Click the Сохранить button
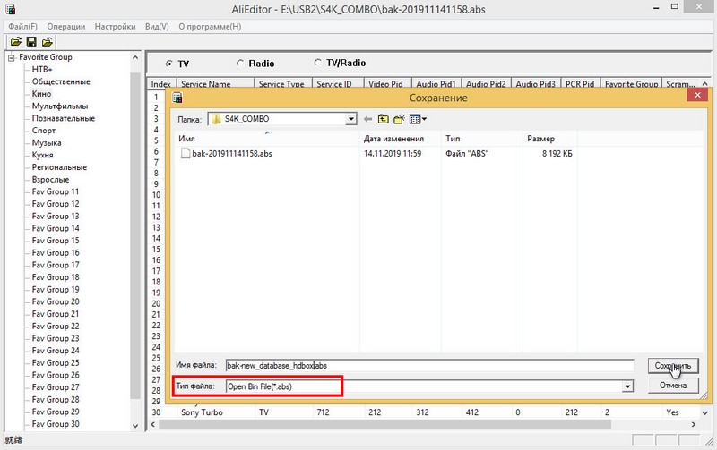Viewport: 717px width, 450px height. (x=673, y=366)
